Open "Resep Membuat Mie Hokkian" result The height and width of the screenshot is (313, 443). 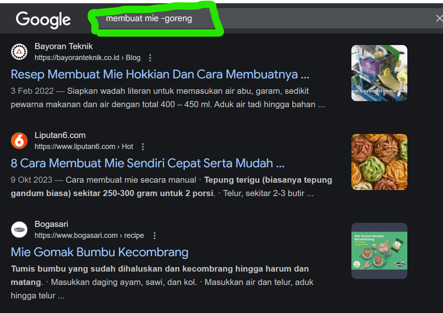(x=160, y=74)
